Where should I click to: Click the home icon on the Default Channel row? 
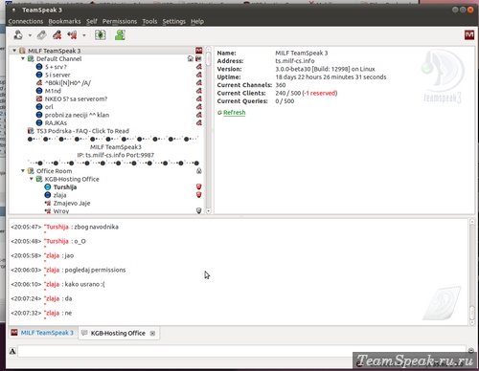191,58
